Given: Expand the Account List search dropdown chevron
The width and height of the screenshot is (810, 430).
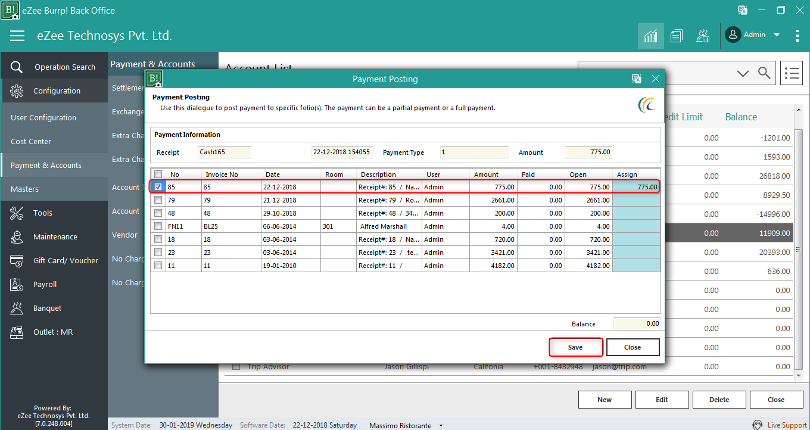Looking at the screenshot, I should tap(743, 73).
